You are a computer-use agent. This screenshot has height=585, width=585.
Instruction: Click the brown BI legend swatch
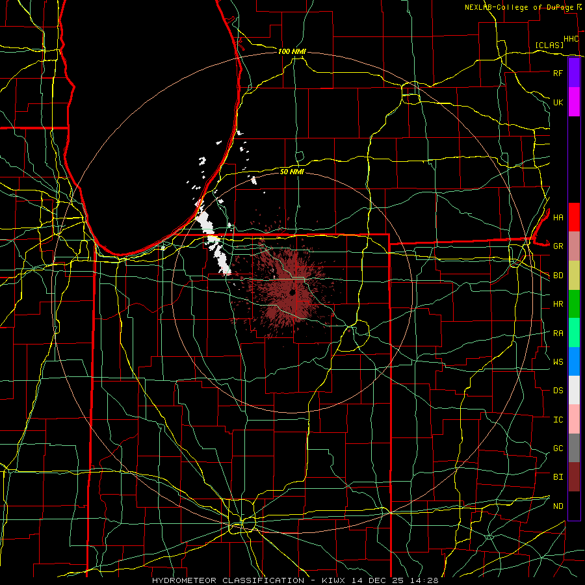574,477
